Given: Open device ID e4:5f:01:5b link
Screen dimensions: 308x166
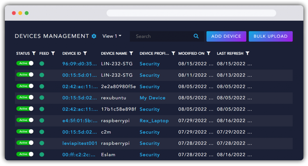Looking at the screenshot, I should (x=80, y=121).
